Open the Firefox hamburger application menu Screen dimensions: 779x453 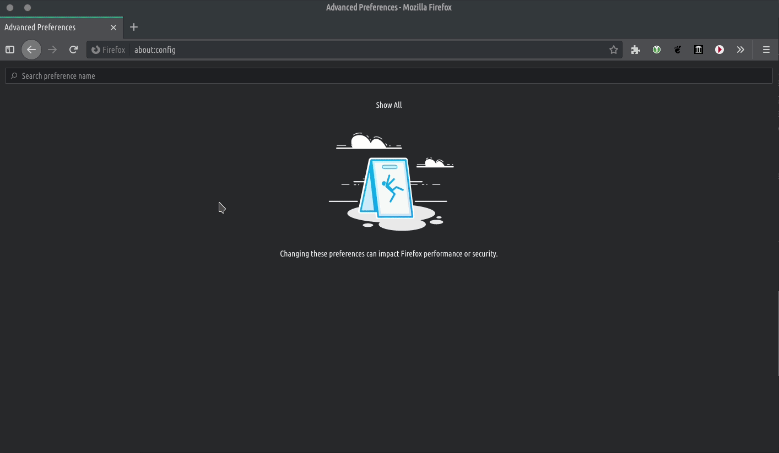point(766,50)
